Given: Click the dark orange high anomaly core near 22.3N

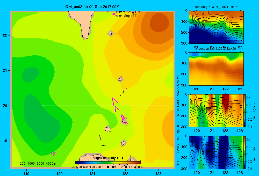Looking at the screenshot, I should coord(159,22).
